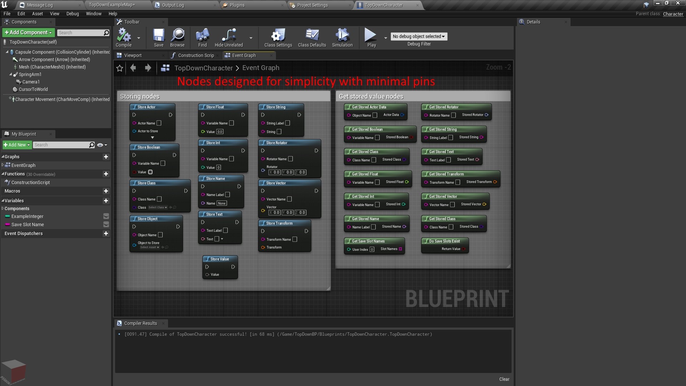Image resolution: width=686 pixels, height=386 pixels.
Task: Collapse the SpringArm1 tree node
Action: pos(10,74)
